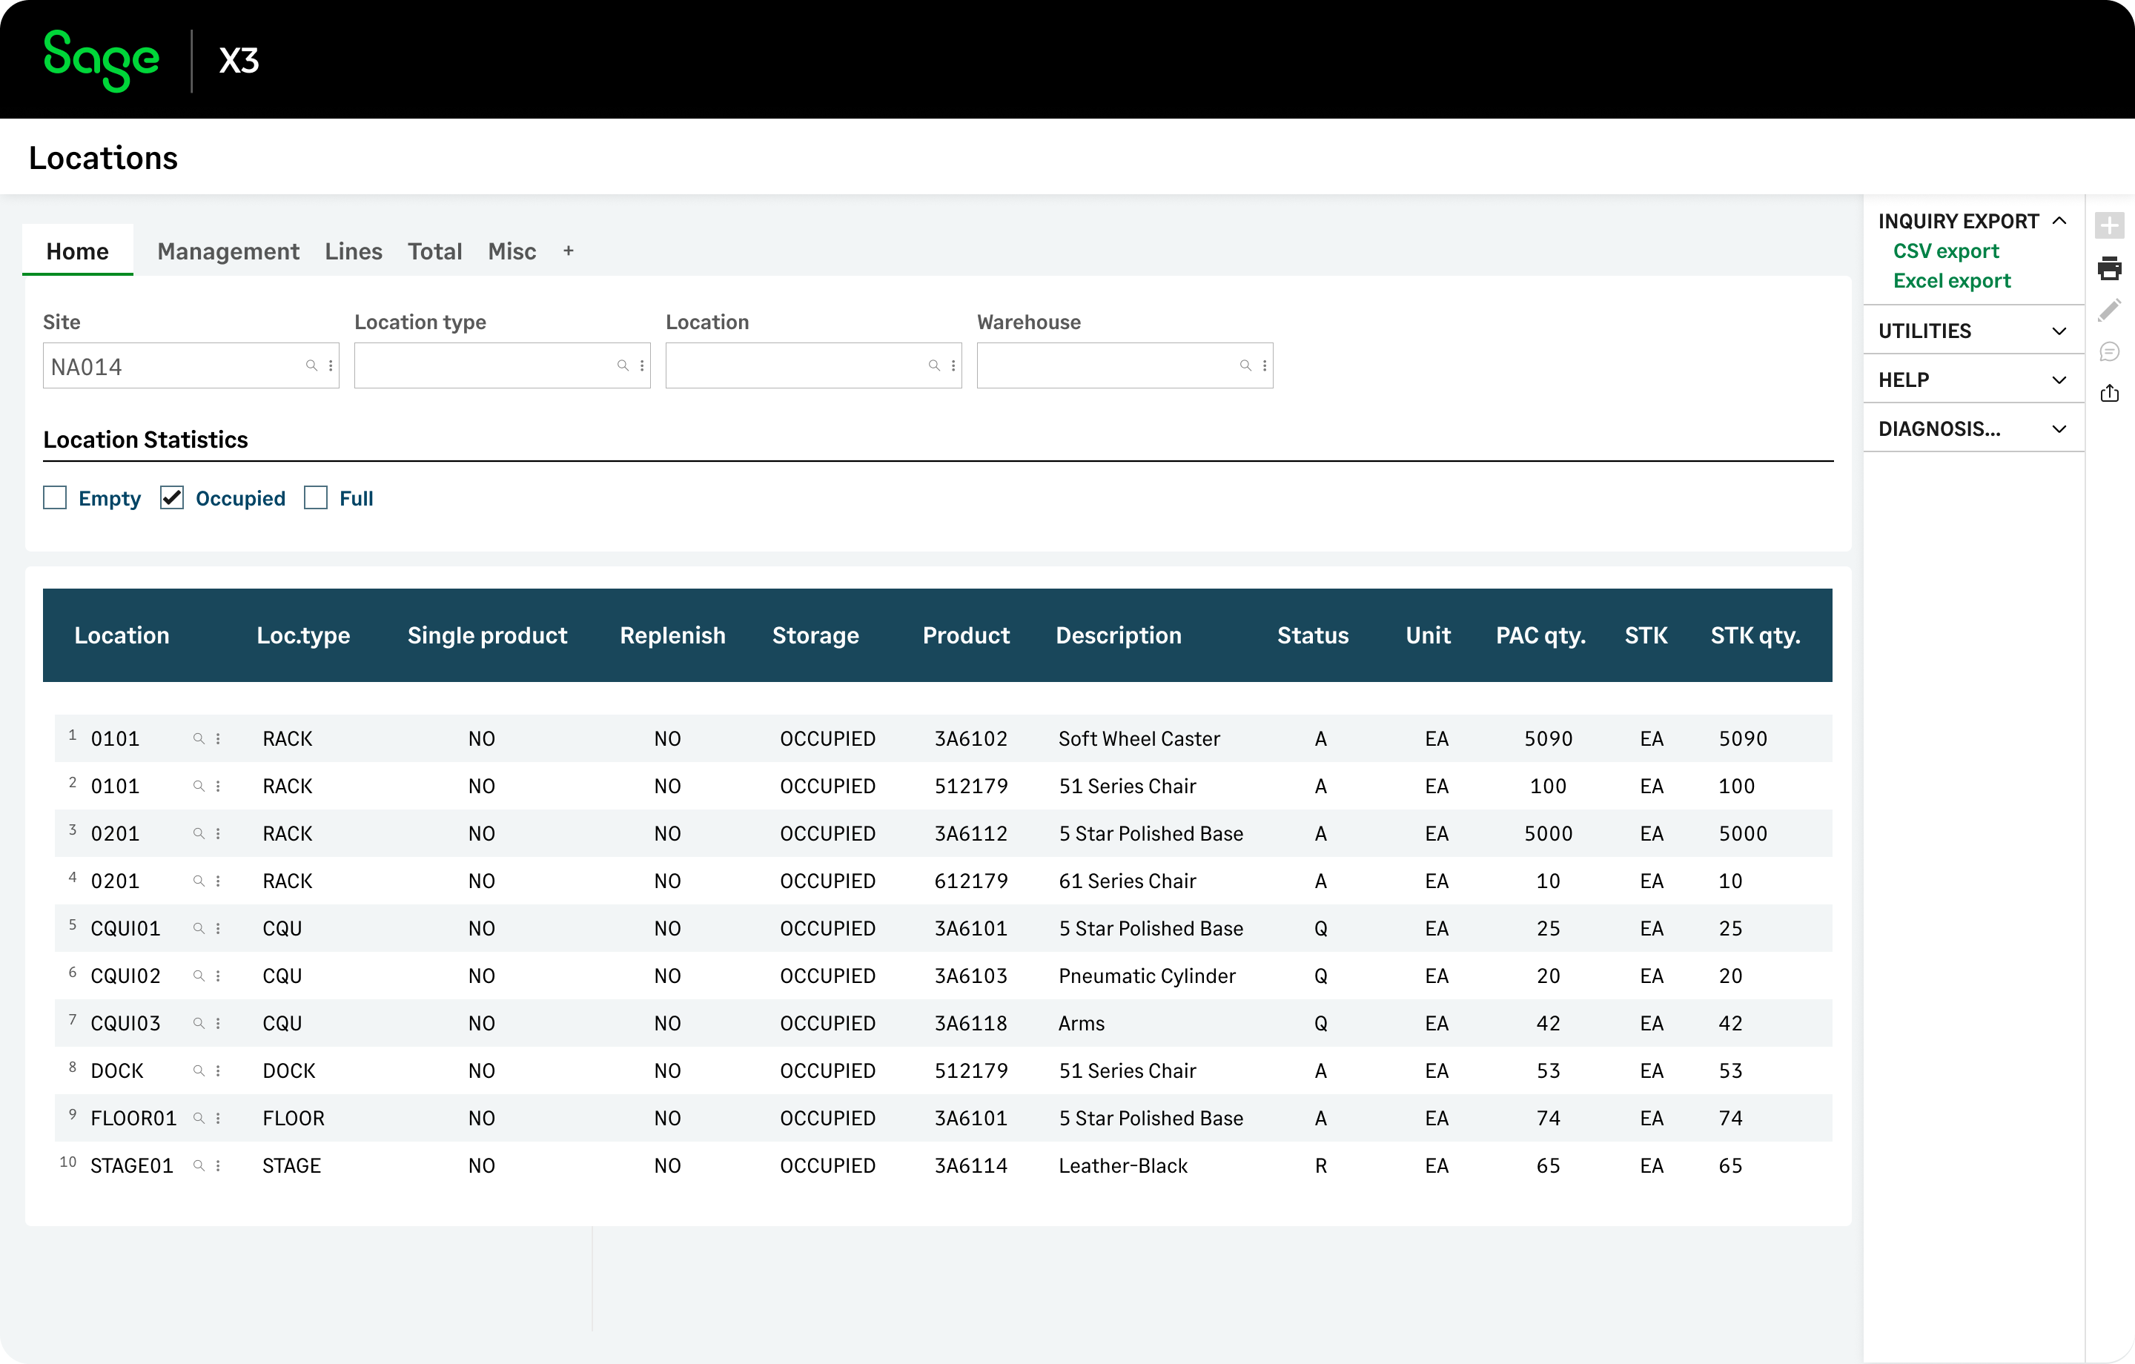Switch to the Management tab
Image resolution: width=2135 pixels, height=1364 pixels.
[x=228, y=251]
